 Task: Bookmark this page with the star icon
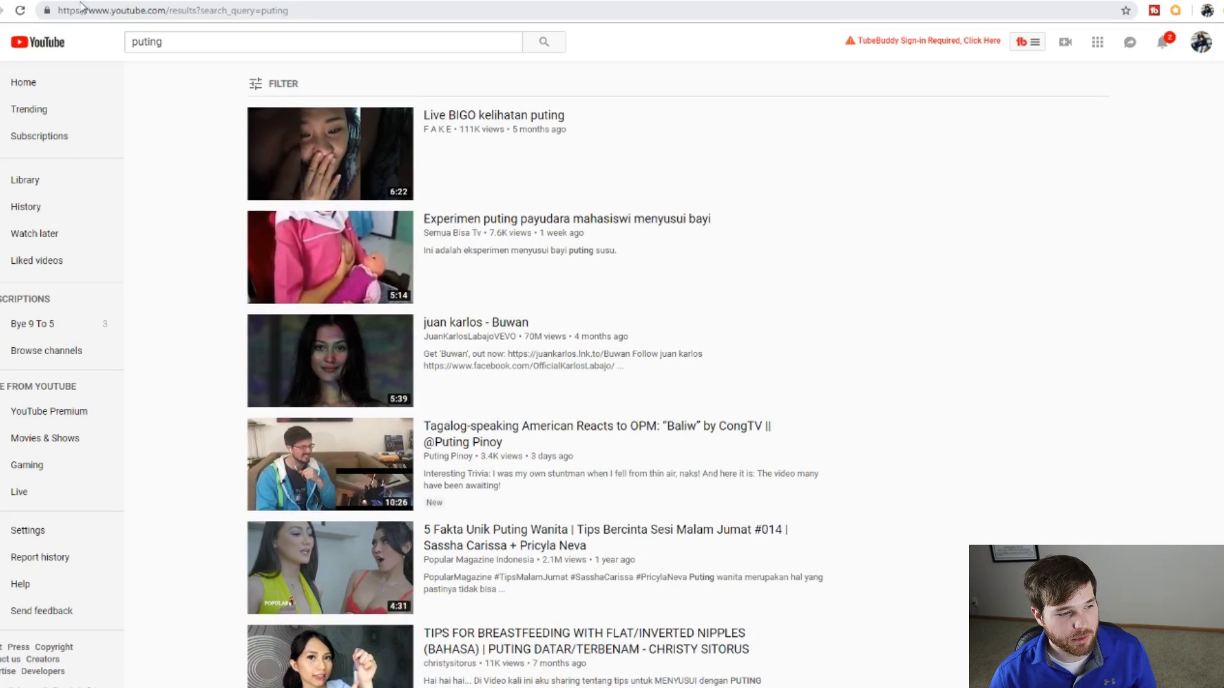tap(1126, 10)
